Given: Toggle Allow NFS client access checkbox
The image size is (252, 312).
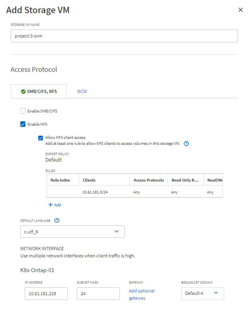Looking at the screenshot, I should click(x=41, y=138).
